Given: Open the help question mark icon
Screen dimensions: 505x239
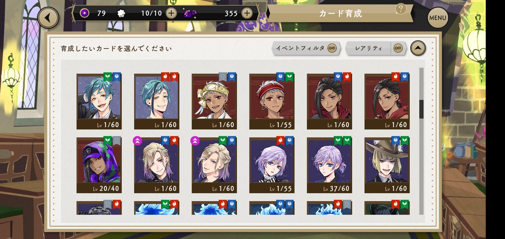Looking at the screenshot, I should click(401, 9).
